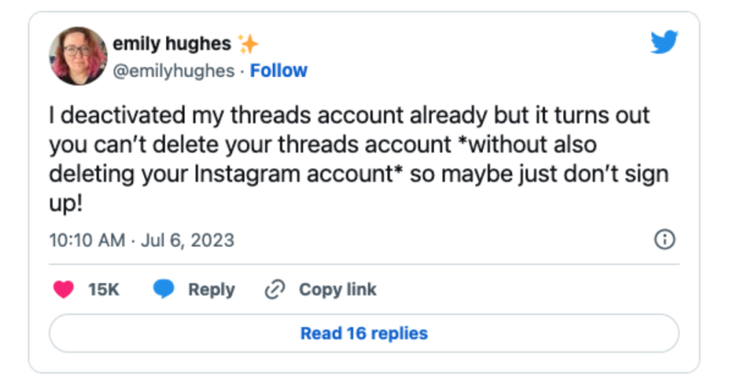The image size is (737, 382).
Task: Like the tweet with the heart icon
Action: click(x=63, y=289)
